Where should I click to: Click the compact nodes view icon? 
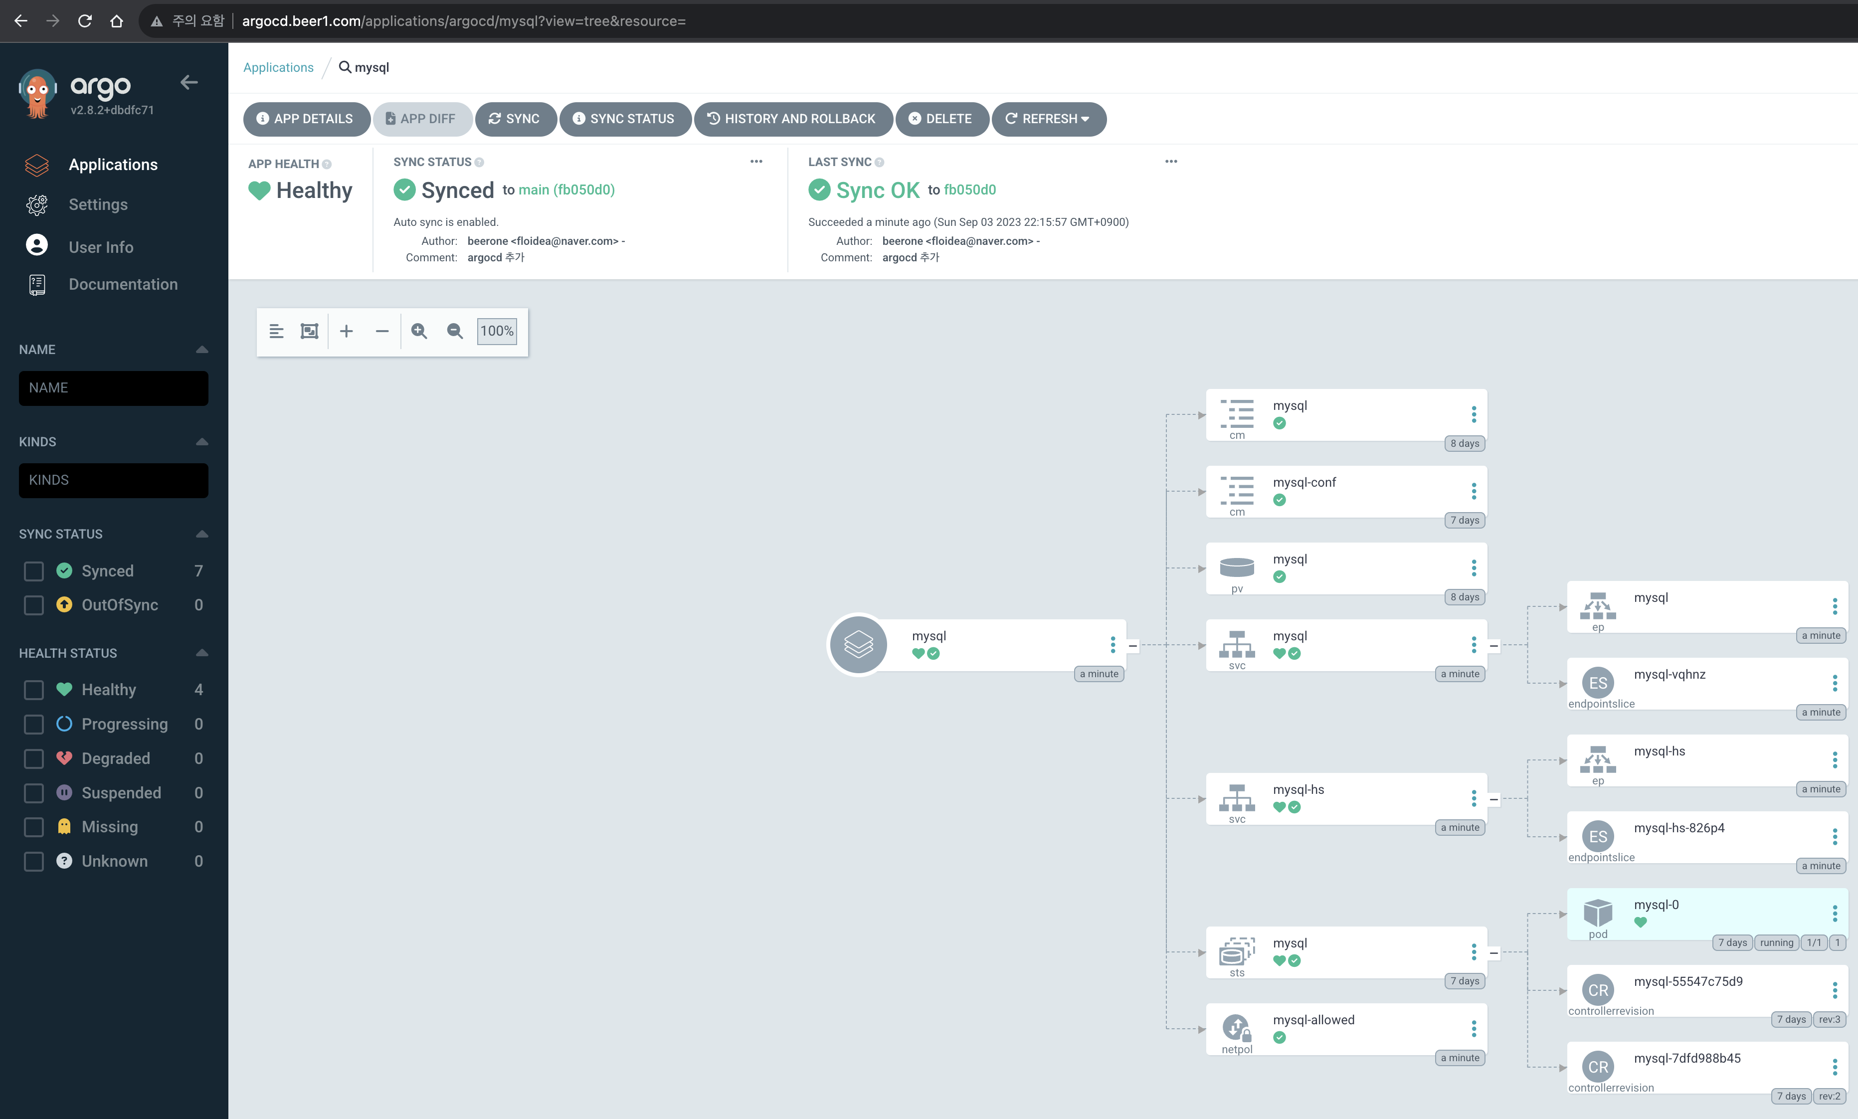coord(276,331)
